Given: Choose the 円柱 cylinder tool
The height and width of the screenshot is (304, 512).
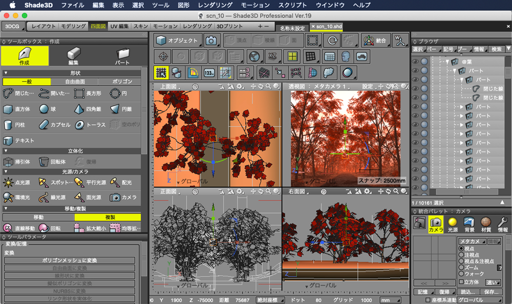Looking at the screenshot, I should (x=14, y=125).
